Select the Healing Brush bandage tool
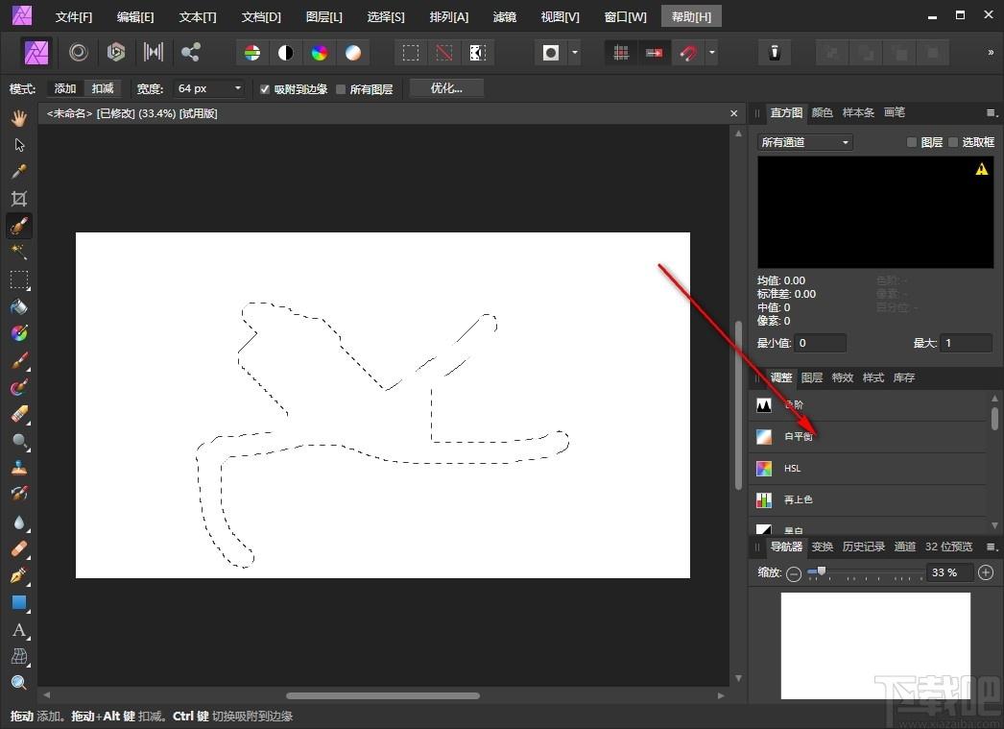 [19, 549]
